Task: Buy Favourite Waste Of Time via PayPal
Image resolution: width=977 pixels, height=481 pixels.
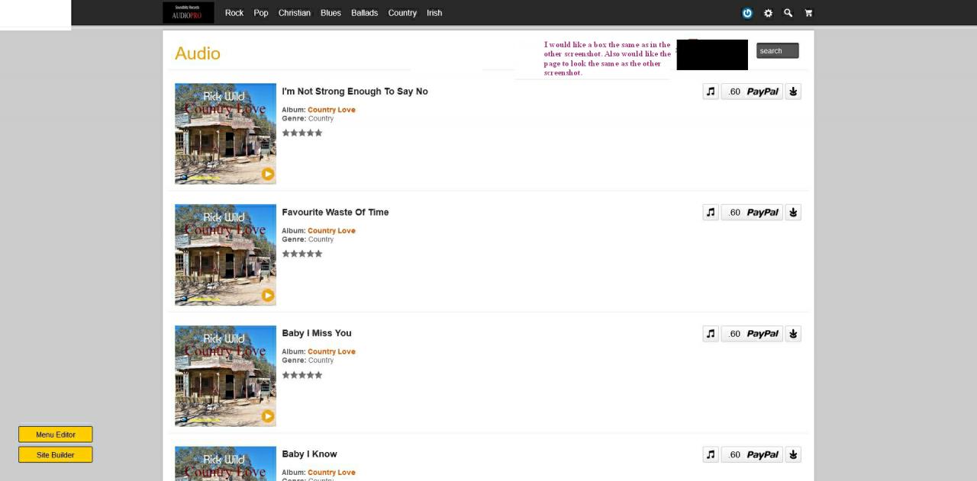Action: coord(752,213)
